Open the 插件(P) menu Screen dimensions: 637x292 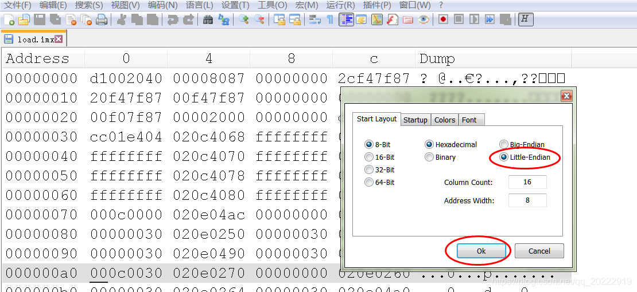(x=378, y=5)
